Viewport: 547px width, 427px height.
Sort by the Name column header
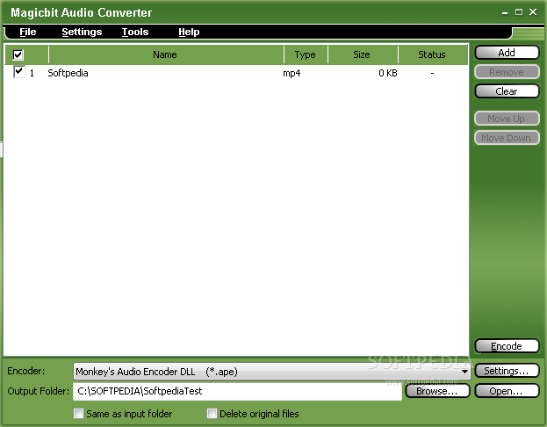[x=166, y=54]
